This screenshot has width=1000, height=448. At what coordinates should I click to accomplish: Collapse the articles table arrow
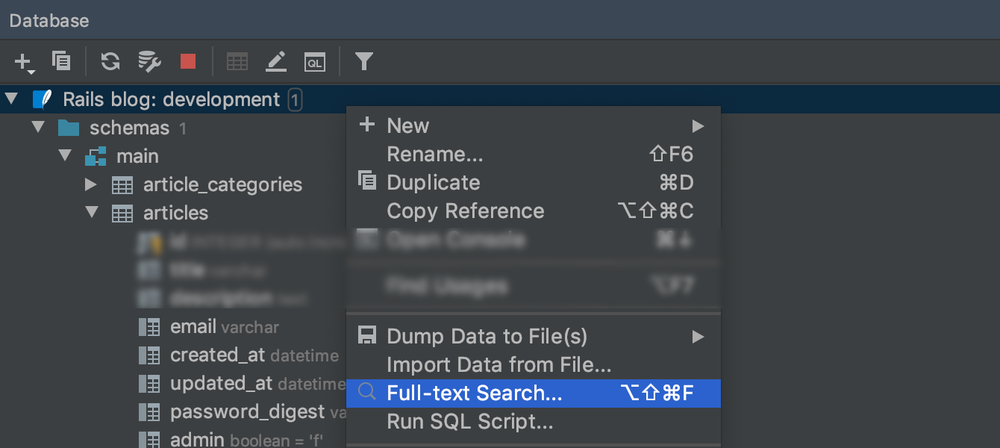click(x=92, y=212)
